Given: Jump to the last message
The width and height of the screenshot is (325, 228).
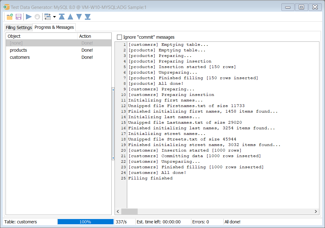Looking at the screenshot, I should 88,17.
